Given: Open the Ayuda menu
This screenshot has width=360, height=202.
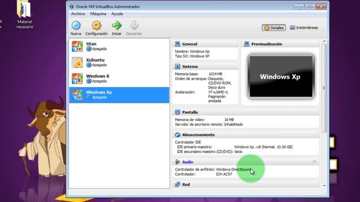Looking at the screenshot, I should pyautogui.click(x=117, y=13).
